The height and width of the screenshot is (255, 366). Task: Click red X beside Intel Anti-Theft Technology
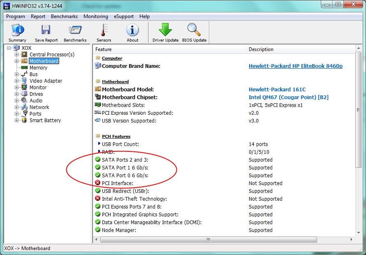98,199
